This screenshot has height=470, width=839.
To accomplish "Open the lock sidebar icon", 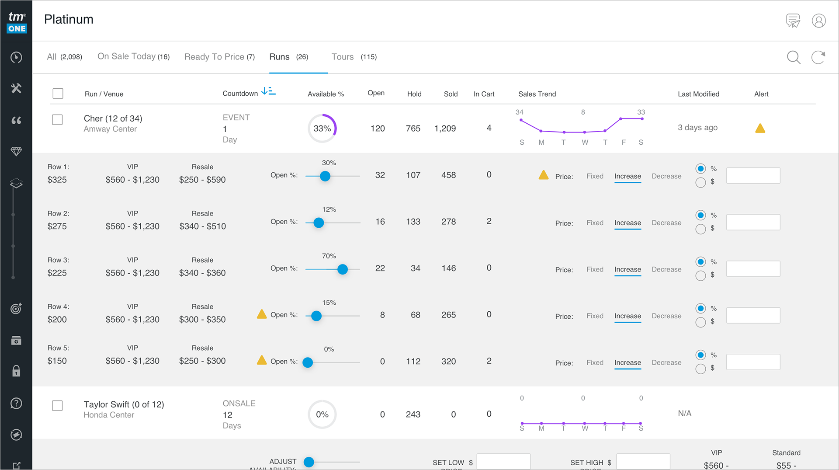I will [16, 371].
